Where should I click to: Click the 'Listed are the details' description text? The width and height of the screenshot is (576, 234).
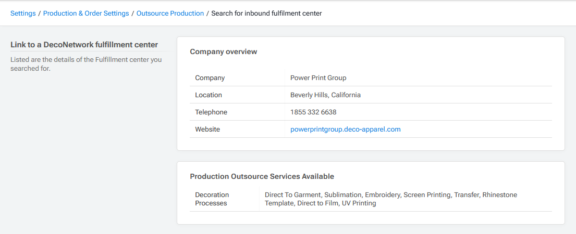coord(86,64)
